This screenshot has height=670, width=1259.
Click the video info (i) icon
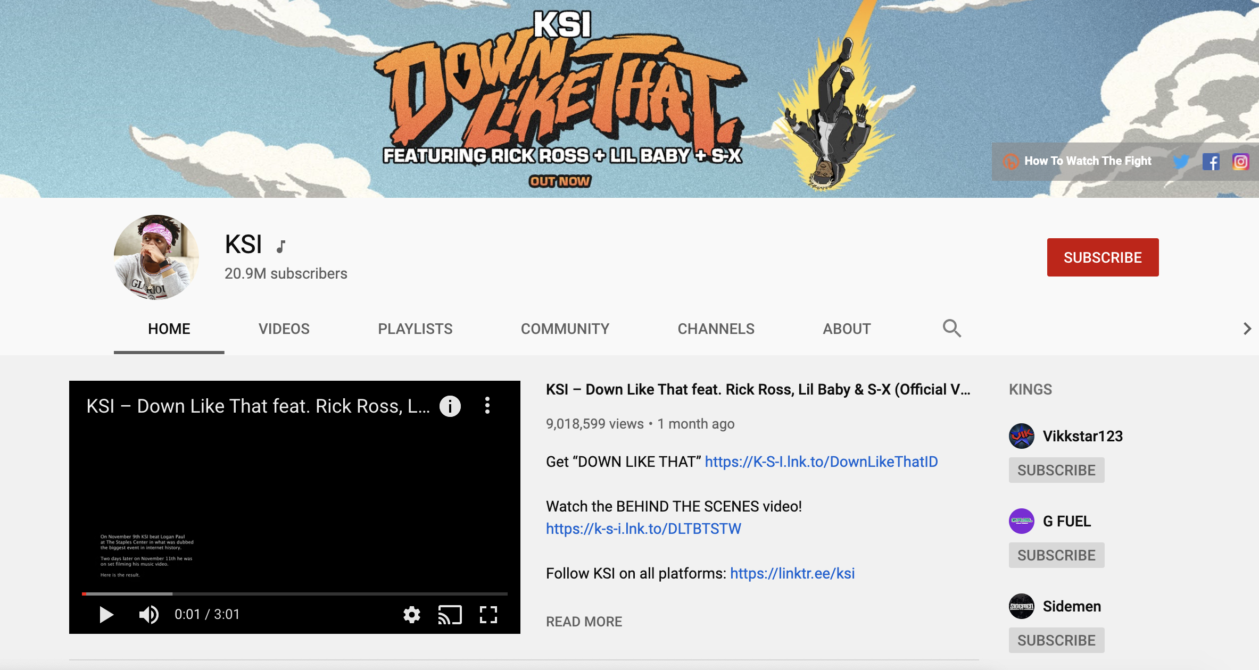point(450,406)
